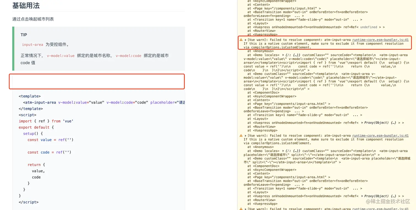Click the compilerOptions.isCustomElement text in first warning
This screenshot has width=416, height=210.
[281, 47]
